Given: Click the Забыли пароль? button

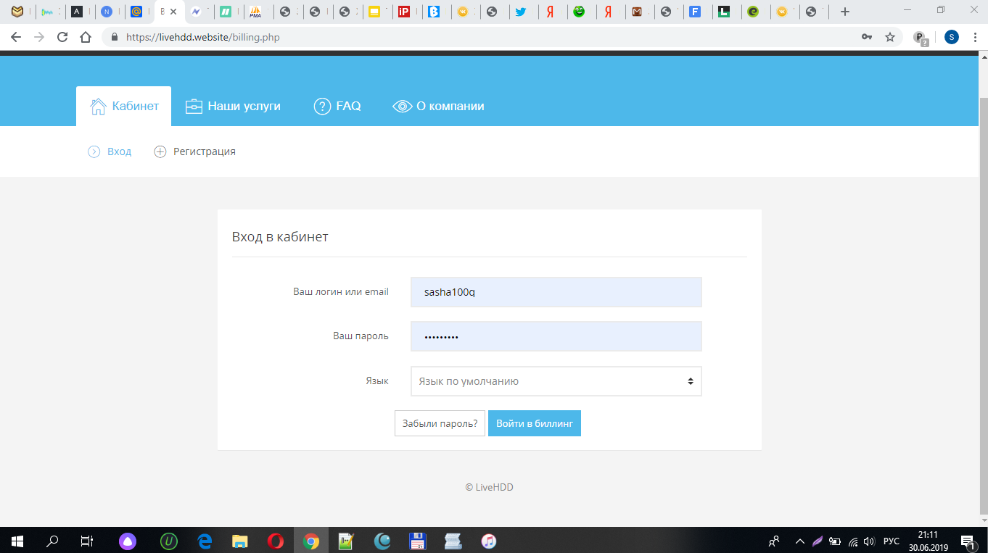Looking at the screenshot, I should pos(440,423).
